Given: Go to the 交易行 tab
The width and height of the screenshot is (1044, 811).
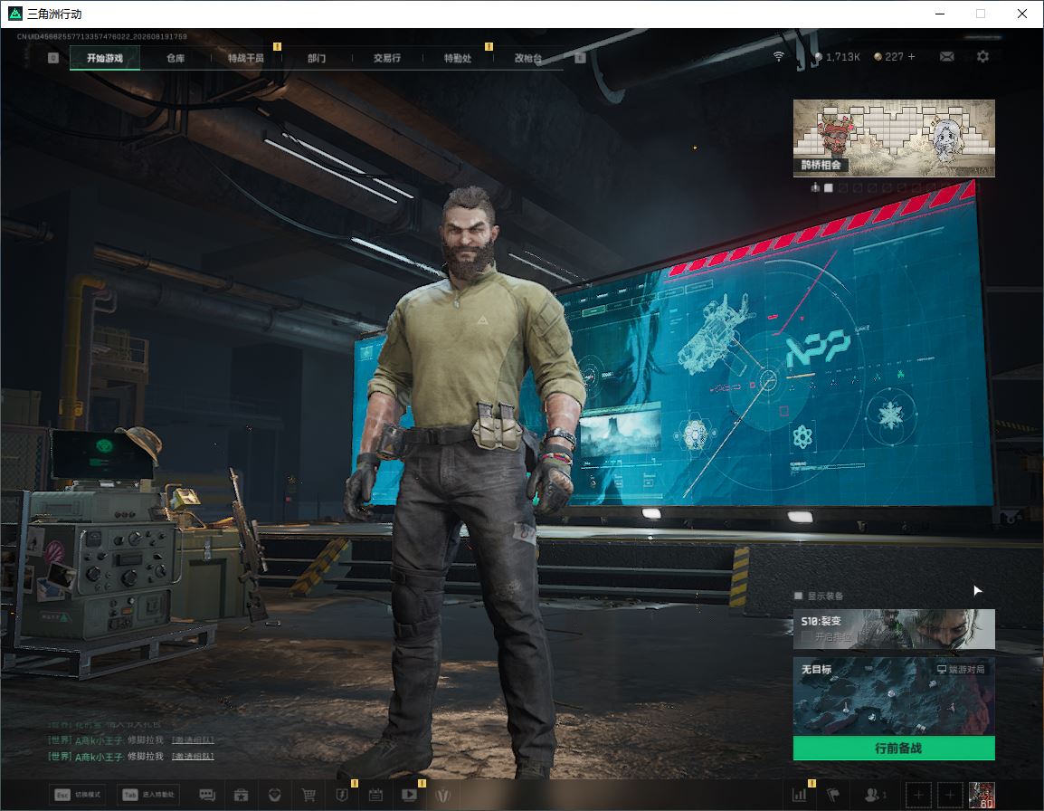Looking at the screenshot, I should 387,58.
